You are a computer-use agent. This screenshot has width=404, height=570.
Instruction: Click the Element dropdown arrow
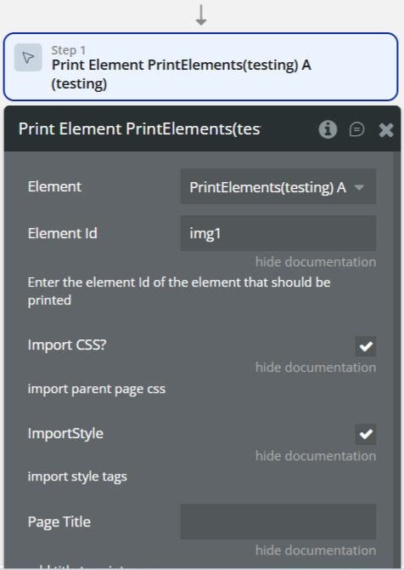pos(359,187)
